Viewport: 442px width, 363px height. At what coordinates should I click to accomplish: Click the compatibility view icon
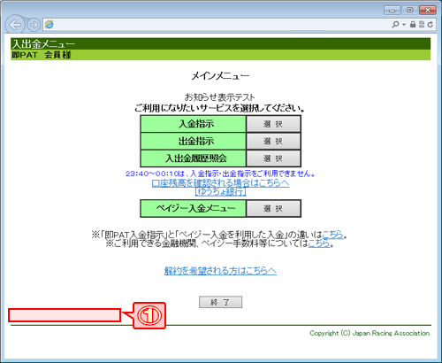click(422, 25)
